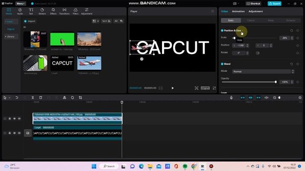The width and height of the screenshot is (305, 171).
Task: Mute the airplane image track
Action: [x=19, y=118]
